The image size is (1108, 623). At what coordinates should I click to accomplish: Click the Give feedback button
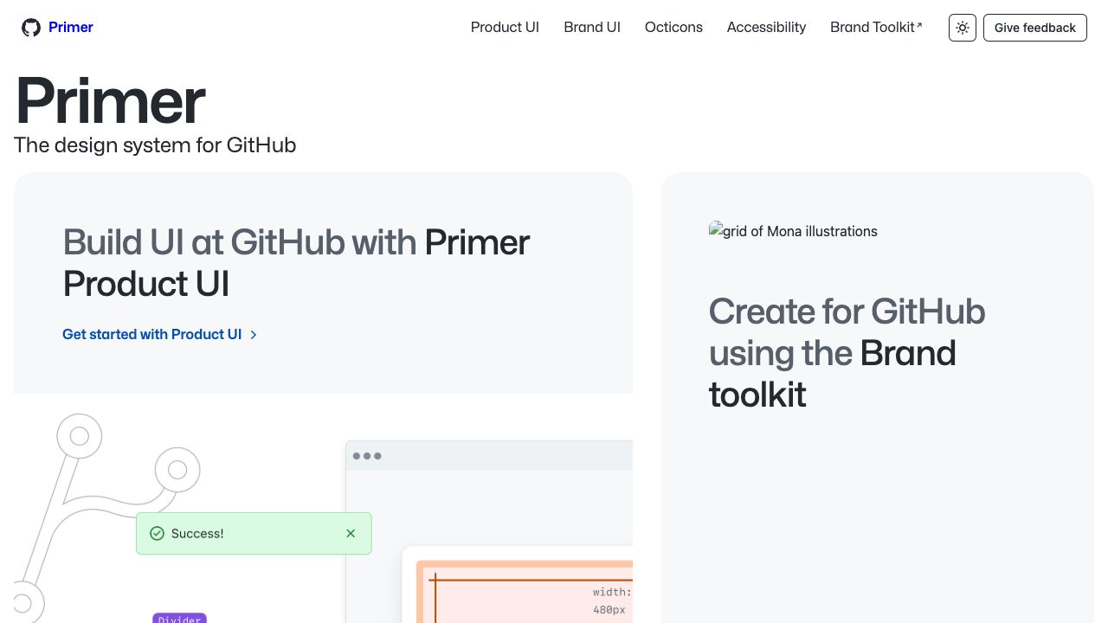coord(1035,27)
